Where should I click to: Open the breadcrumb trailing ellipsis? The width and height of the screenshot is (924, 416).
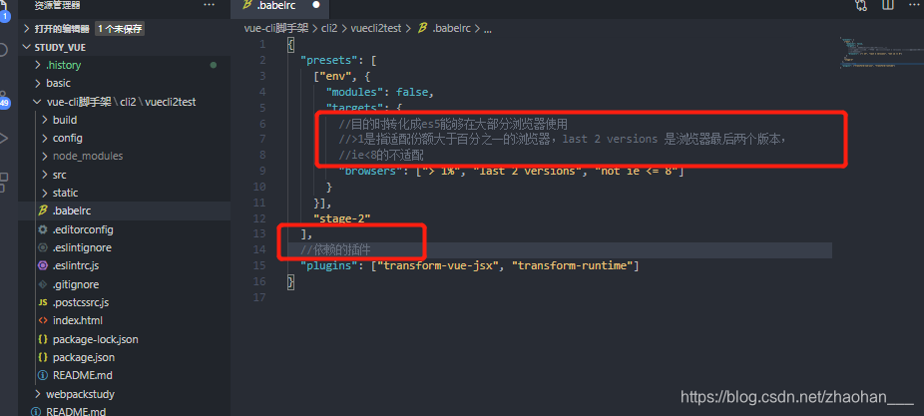(487, 28)
